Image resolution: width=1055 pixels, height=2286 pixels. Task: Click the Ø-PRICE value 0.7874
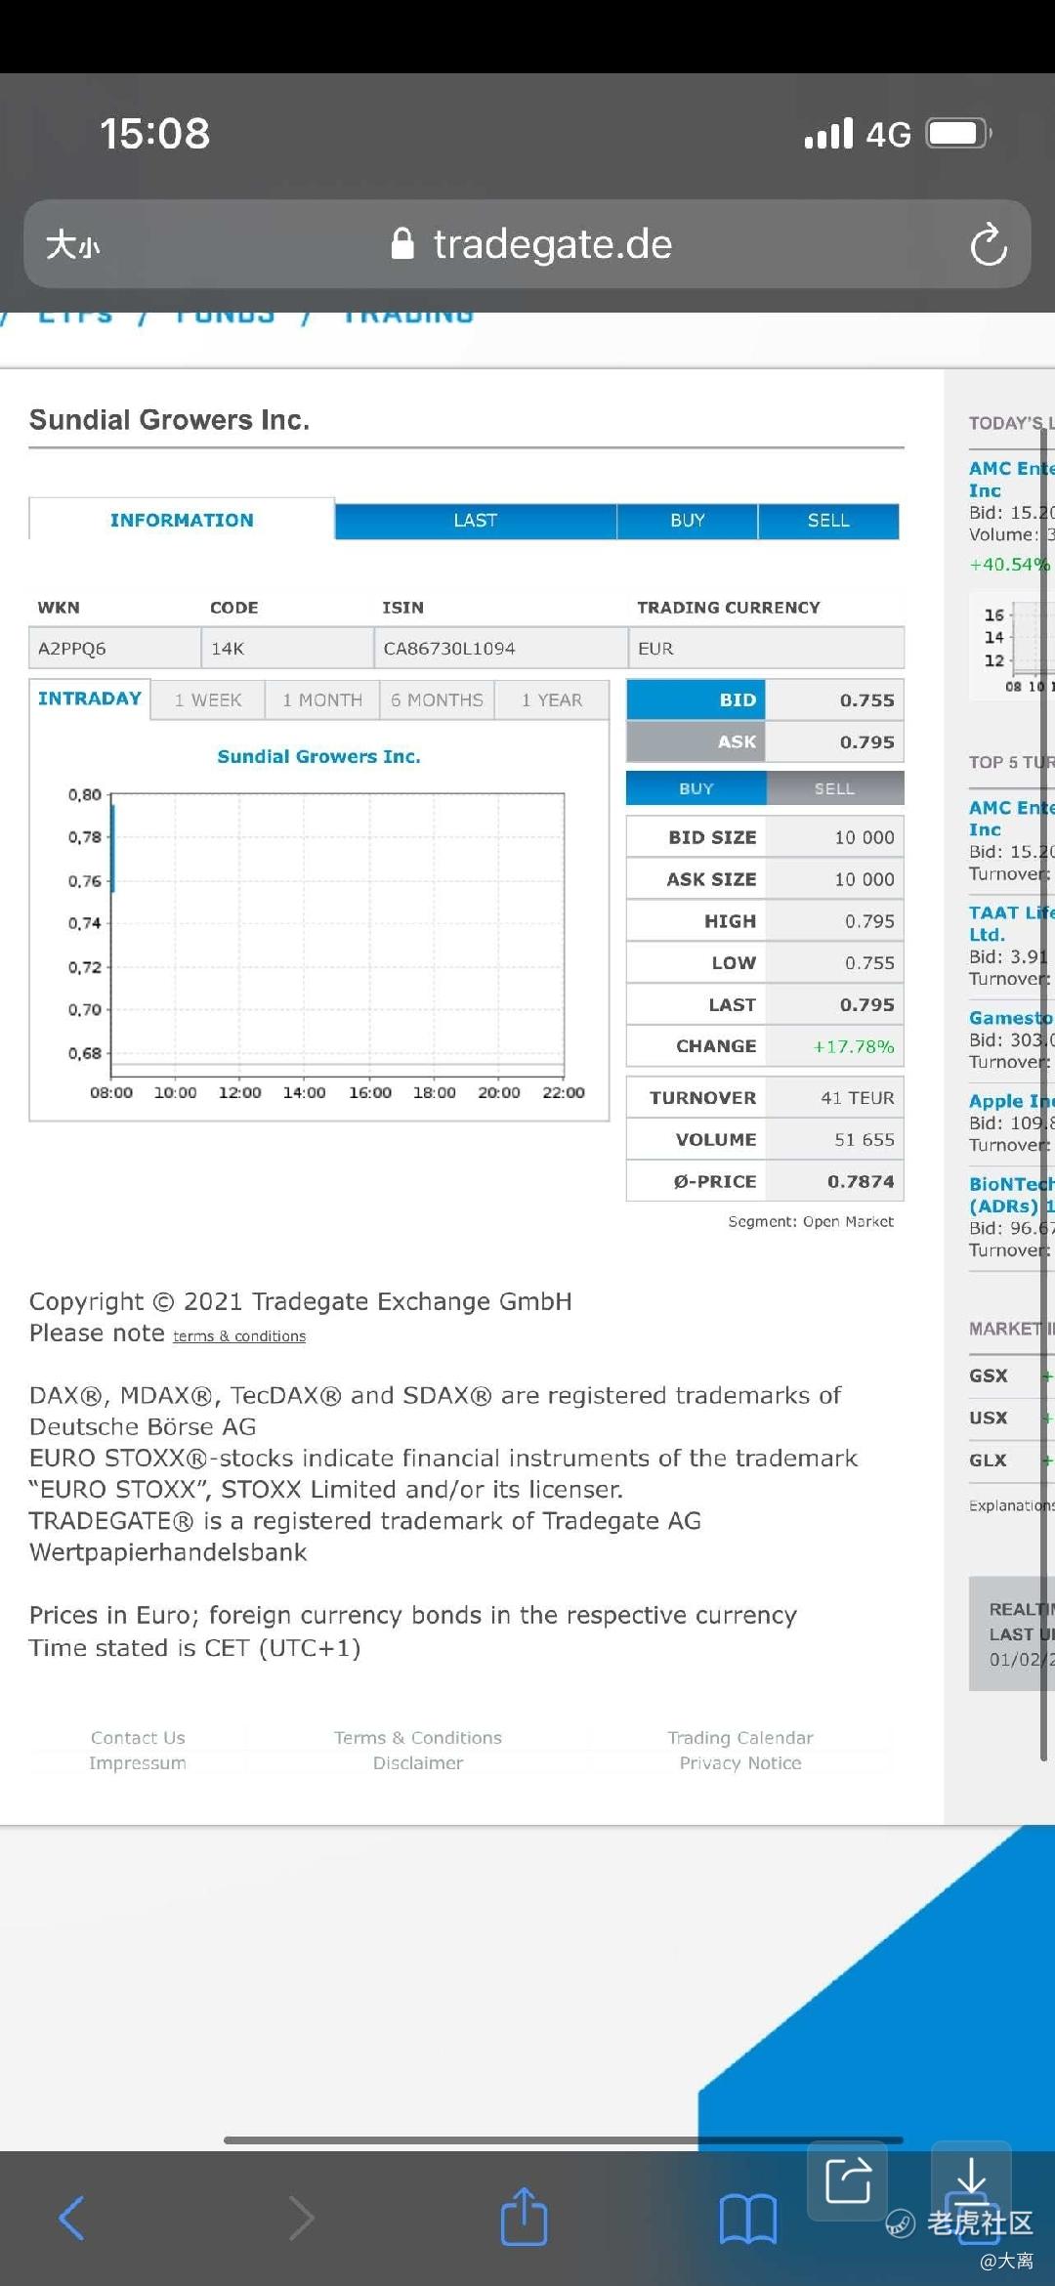[x=861, y=1182]
